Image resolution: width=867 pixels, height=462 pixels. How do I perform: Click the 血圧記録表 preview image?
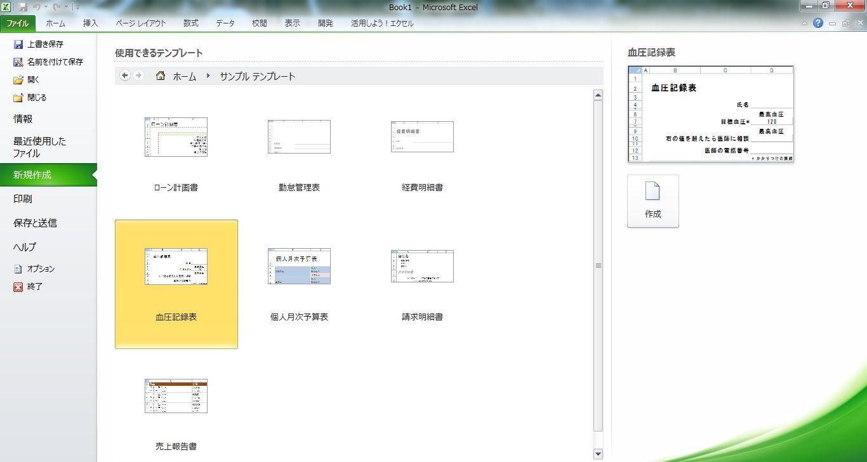click(x=711, y=114)
